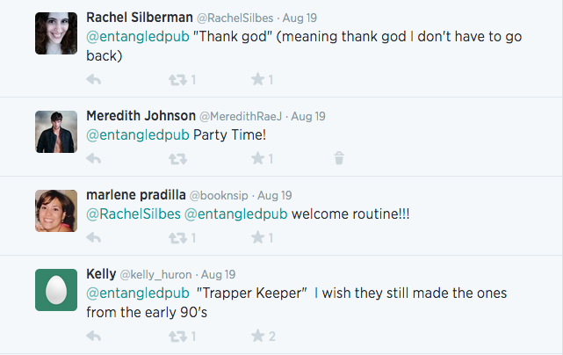Reply to Rachel Silberman's tweet
Viewport: 563px width, 355px height.
tap(94, 80)
